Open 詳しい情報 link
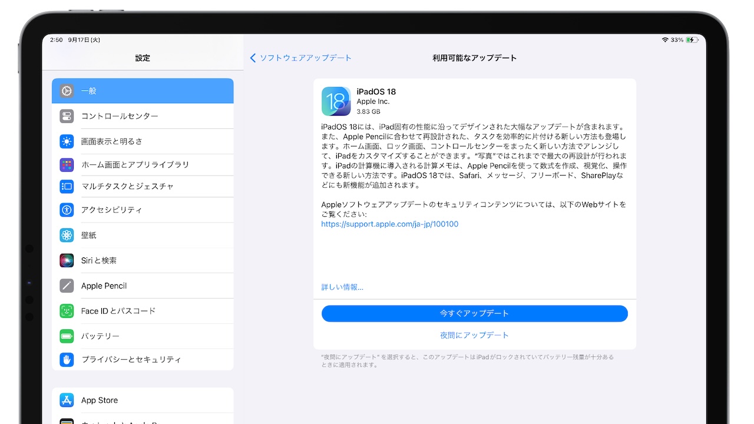This screenshot has height=424, width=754. pyautogui.click(x=342, y=287)
